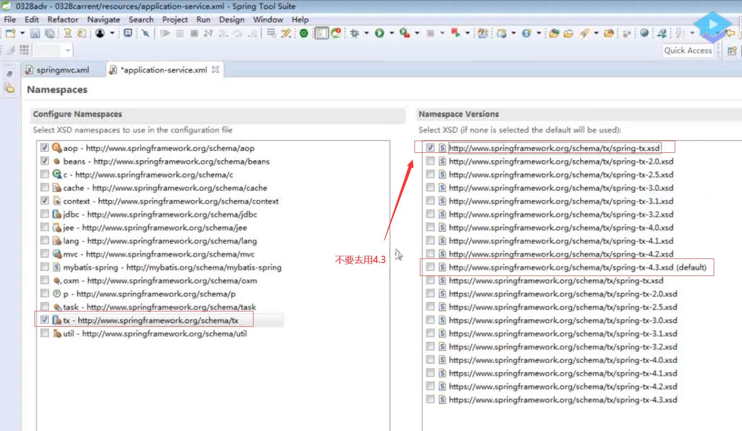Select the lang namespace row text
This screenshot has height=431, width=742.
tap(160, 241)
